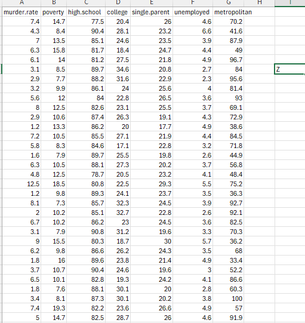Select the cell showing 71.8

tap(229, 146)
